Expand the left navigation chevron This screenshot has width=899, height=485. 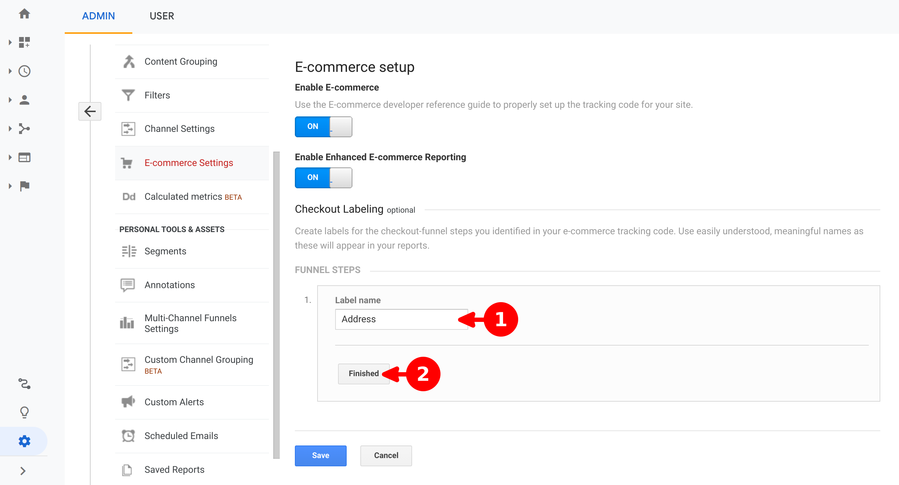23,471
